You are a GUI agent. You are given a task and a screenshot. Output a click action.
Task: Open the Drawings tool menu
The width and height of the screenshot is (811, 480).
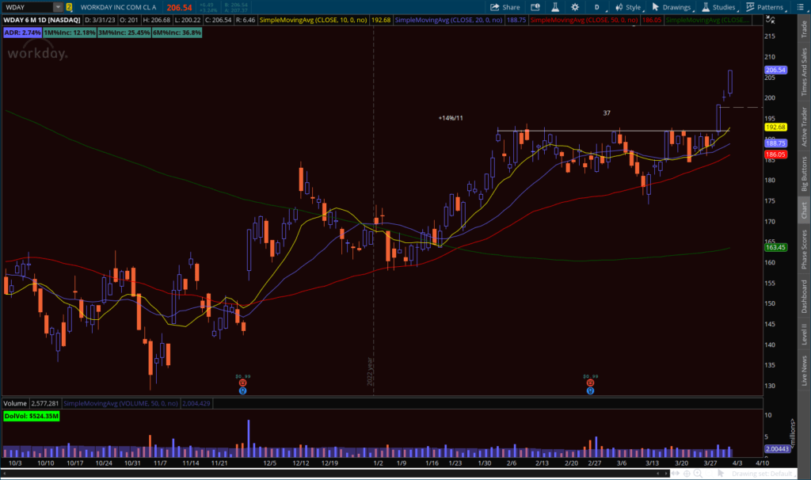pos(672,7)
